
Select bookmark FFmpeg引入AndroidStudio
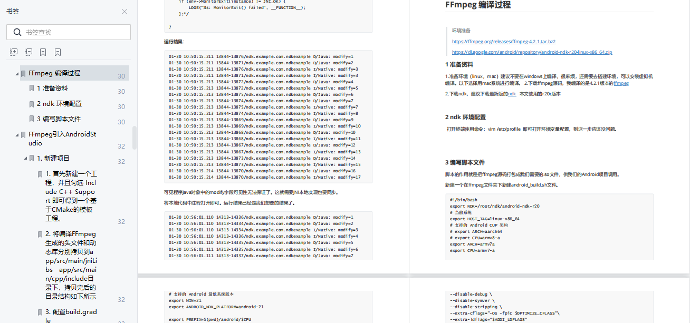pyautogui.click(x=62, y=139)
